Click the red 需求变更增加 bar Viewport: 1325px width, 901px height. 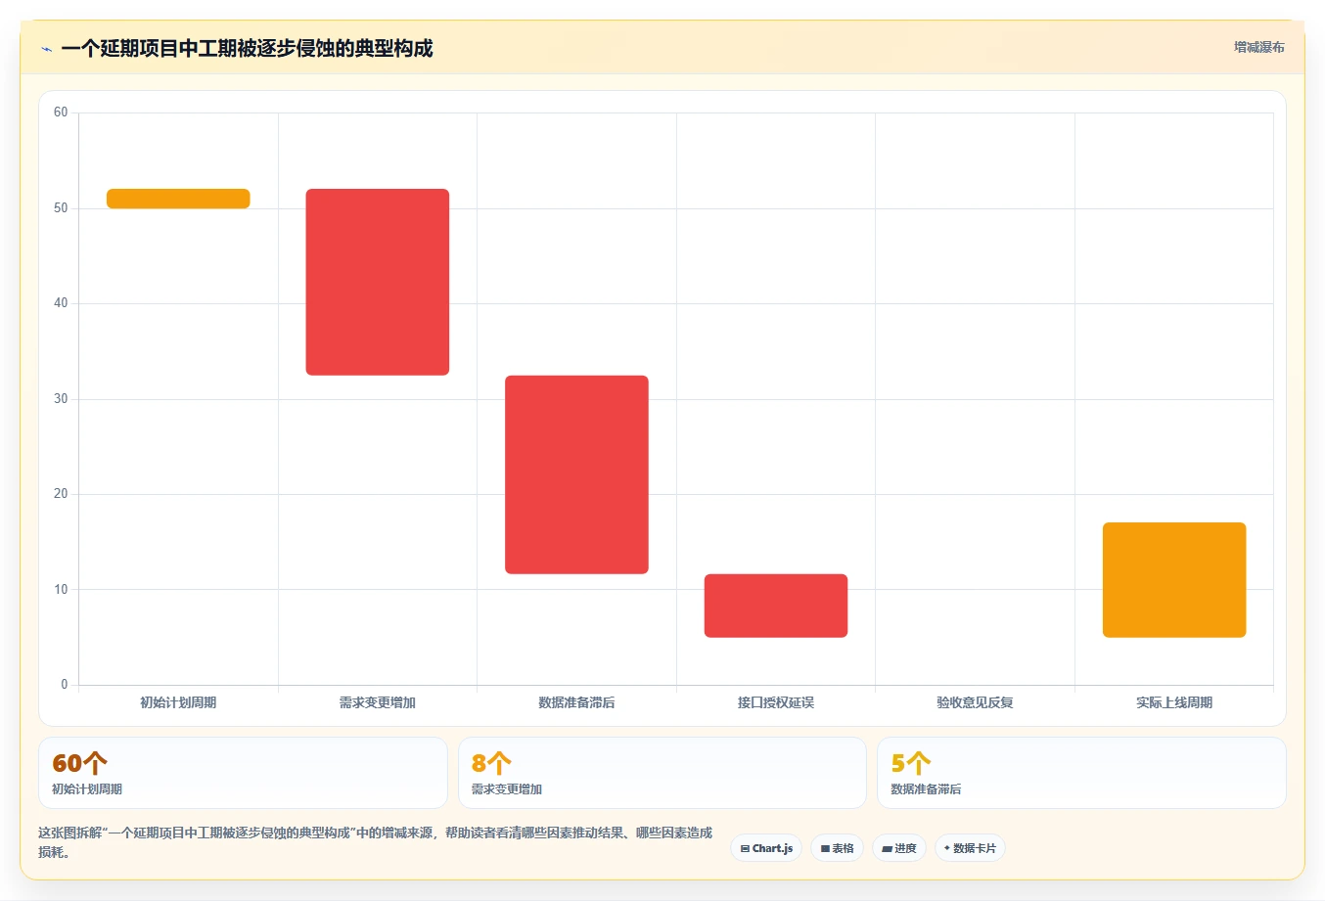[378, 282]
